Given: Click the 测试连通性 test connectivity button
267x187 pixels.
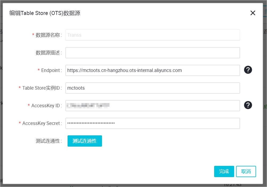Looking at the screenshot, I should (85, 141).
